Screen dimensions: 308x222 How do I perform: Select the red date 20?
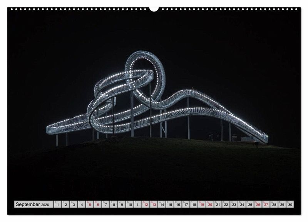coord(210,204)
